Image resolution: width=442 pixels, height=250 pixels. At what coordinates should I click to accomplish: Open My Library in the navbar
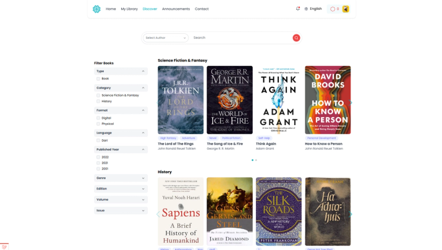[129, 9]
